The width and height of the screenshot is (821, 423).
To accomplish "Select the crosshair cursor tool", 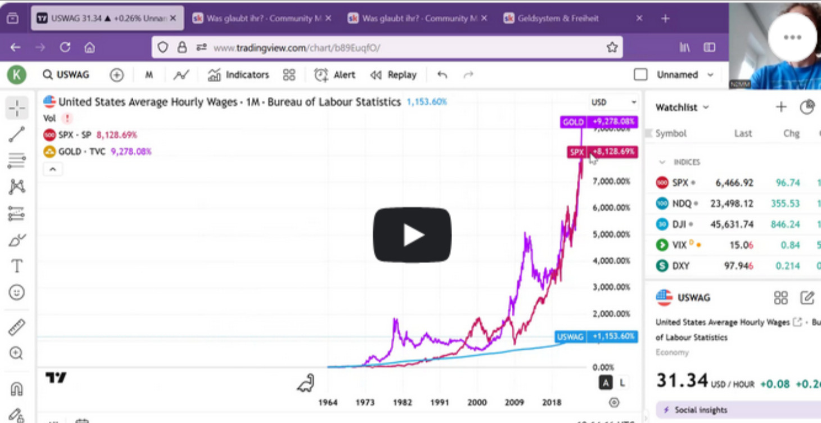I will click(x=17, y=108).
